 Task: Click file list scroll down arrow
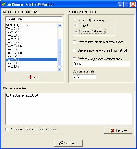(x=60, y=69)
